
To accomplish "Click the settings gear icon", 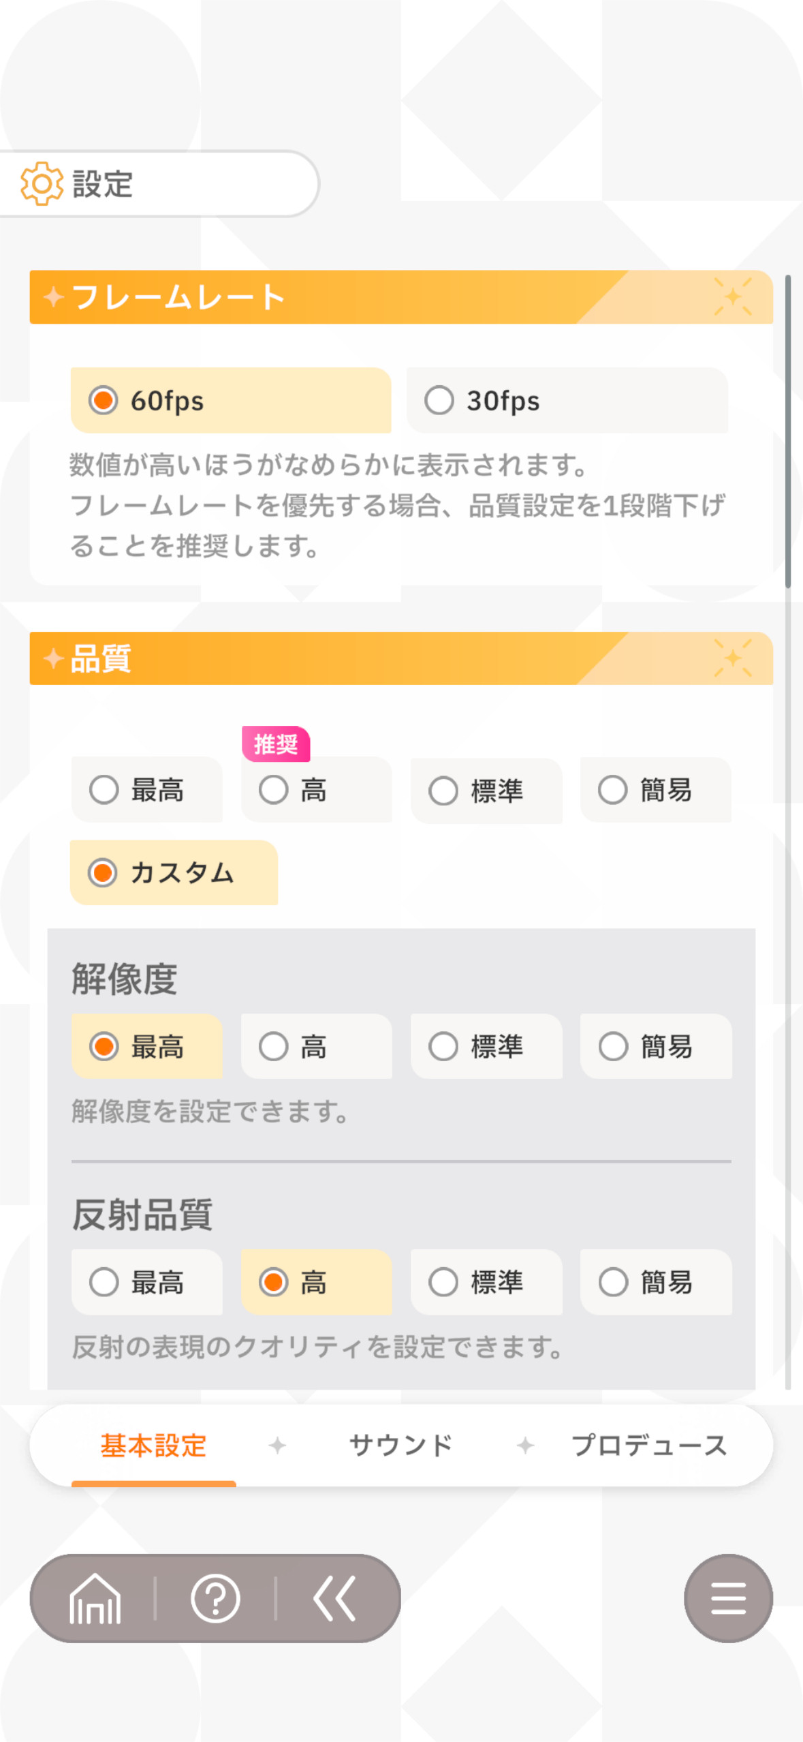I will [x=42, y=184].
